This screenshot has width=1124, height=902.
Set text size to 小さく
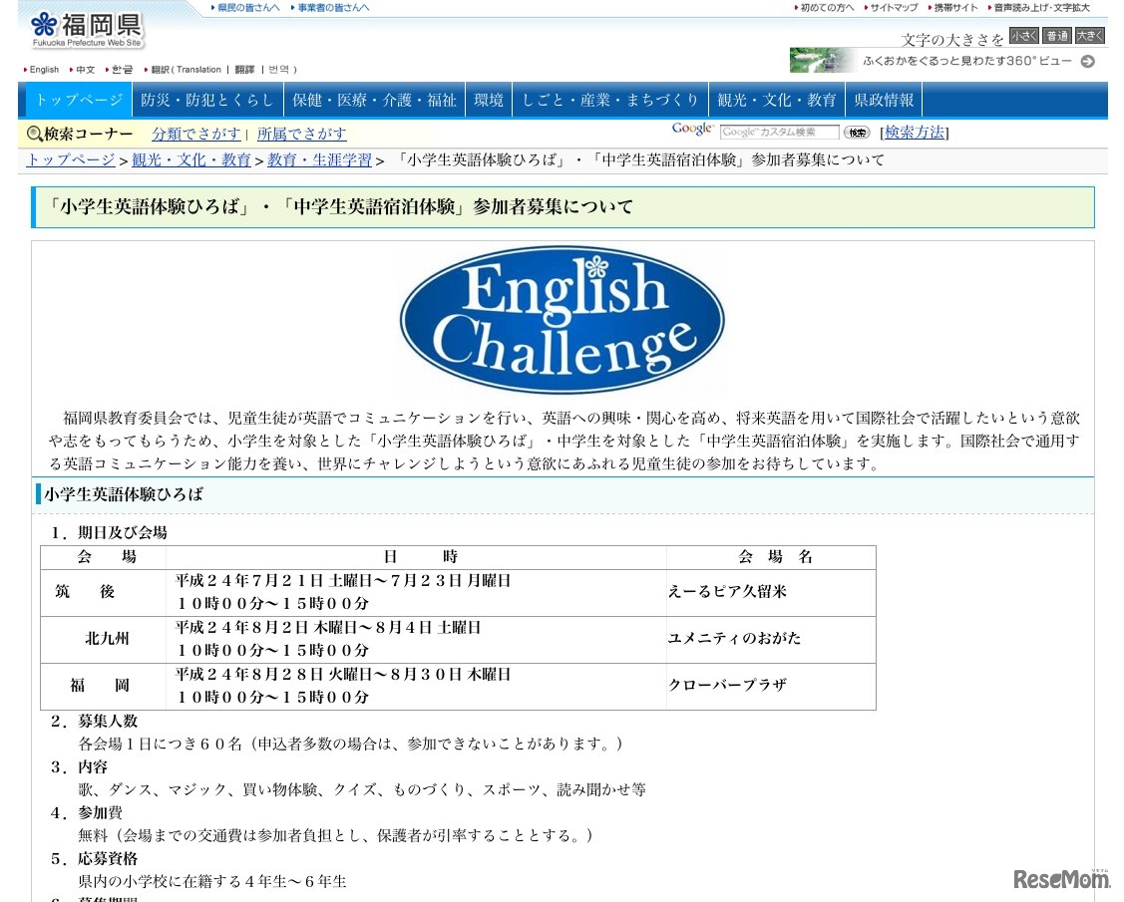(1022, 35)
